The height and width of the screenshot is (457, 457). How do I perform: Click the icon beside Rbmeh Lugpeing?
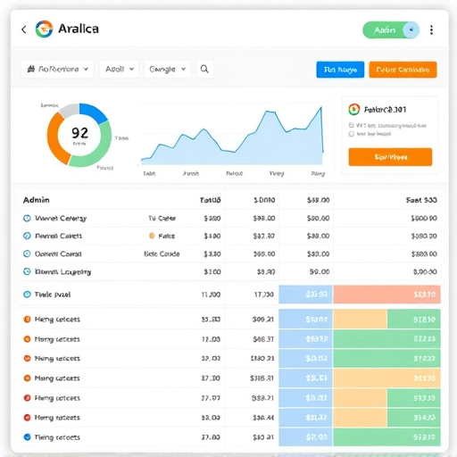(27, 271)
